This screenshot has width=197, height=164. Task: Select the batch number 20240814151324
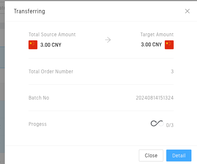coord(155,98)
